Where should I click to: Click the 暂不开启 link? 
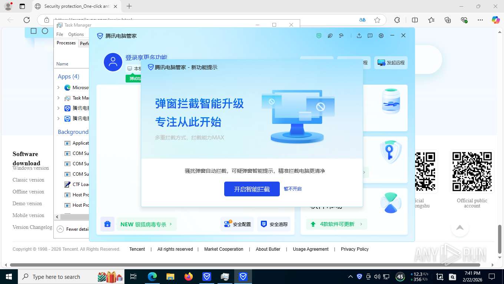tap(293, 189)
